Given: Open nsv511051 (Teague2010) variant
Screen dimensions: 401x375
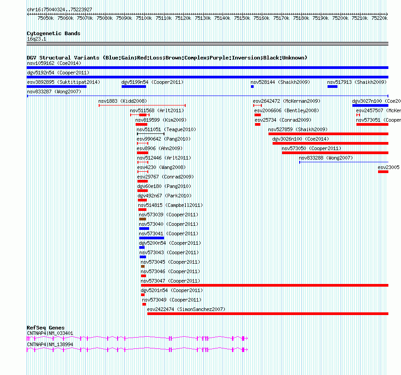Looking at the screenshot, I should (x=166, y=129).
